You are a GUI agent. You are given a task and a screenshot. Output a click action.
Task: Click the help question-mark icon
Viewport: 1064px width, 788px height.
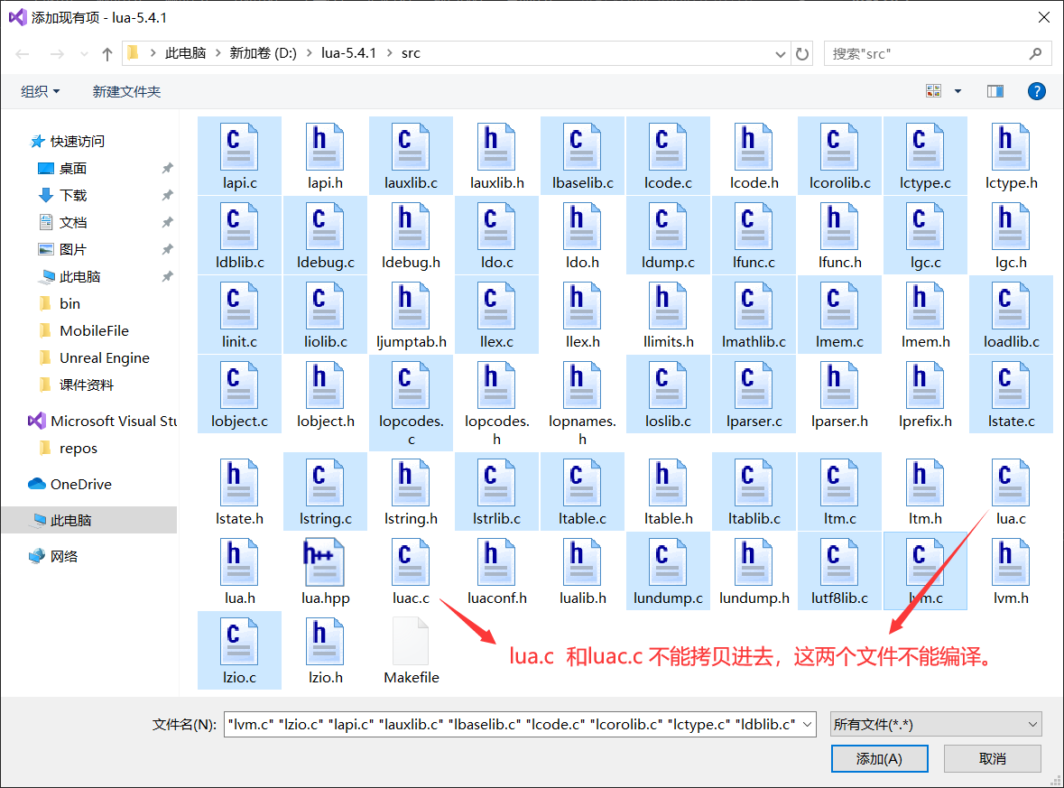point(1036,90)
